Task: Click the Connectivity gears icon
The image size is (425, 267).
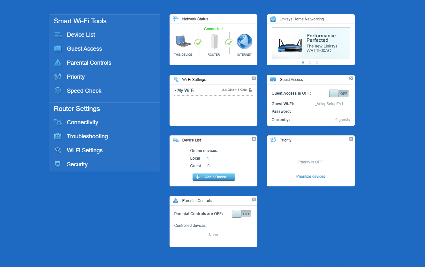Action: click(58, 122)
